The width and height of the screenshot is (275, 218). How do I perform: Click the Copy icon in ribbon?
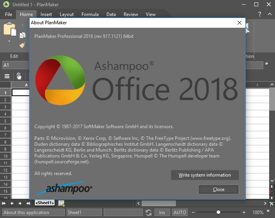23,35
